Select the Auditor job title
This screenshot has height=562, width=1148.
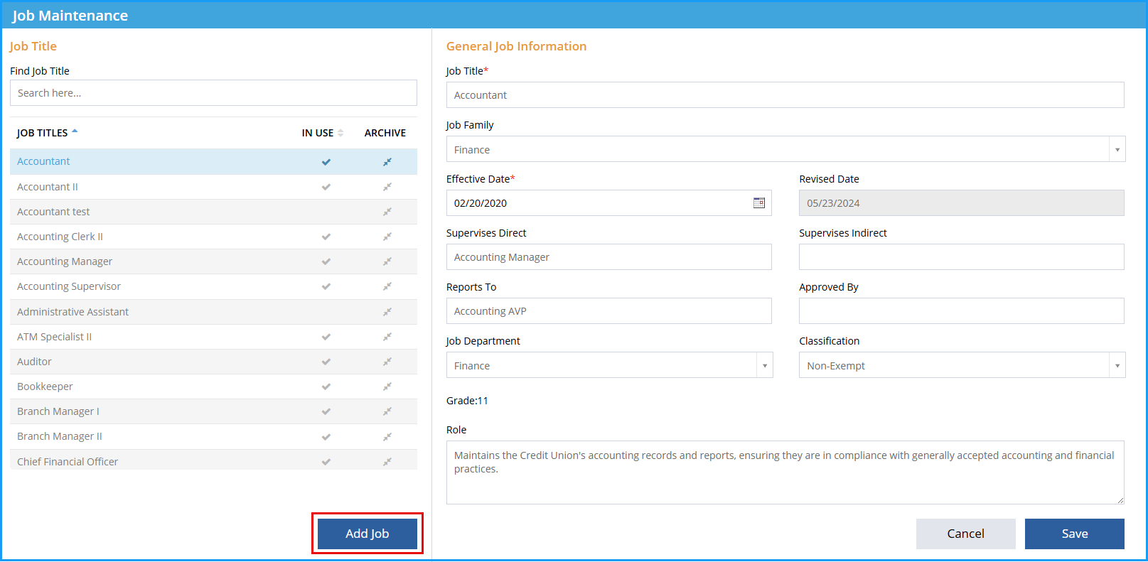34,362
